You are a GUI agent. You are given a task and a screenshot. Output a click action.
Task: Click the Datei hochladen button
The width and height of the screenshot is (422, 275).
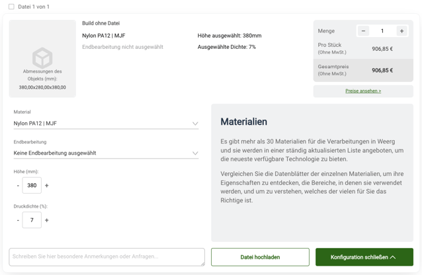point(260,257)
